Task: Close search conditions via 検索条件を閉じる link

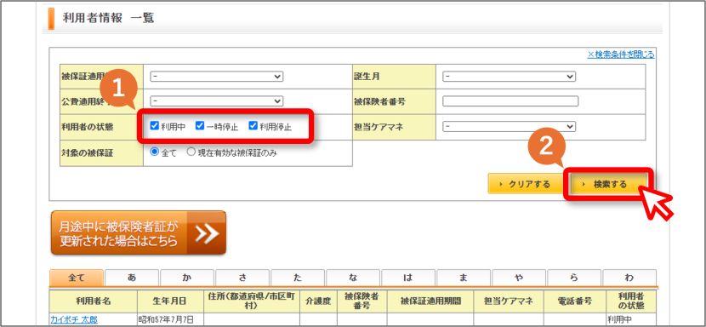Action: (621, 54)
